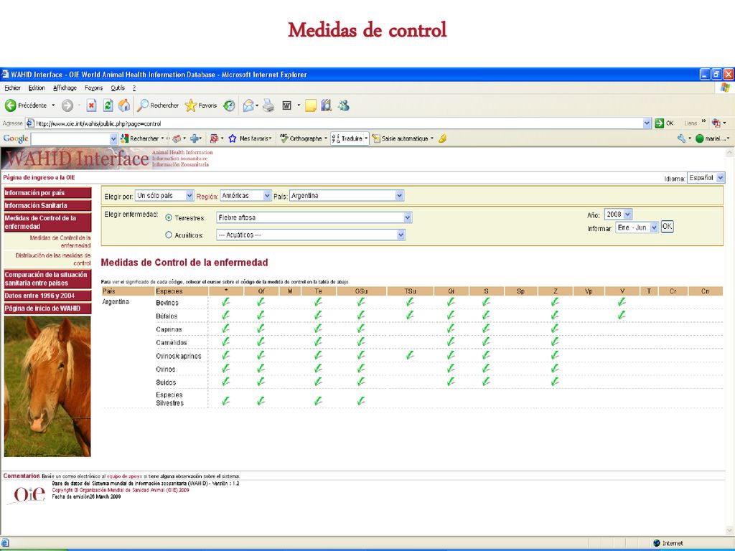Click the address bar URL field
Viewport: 735px width, 551px height.
(x=334, y=123)
